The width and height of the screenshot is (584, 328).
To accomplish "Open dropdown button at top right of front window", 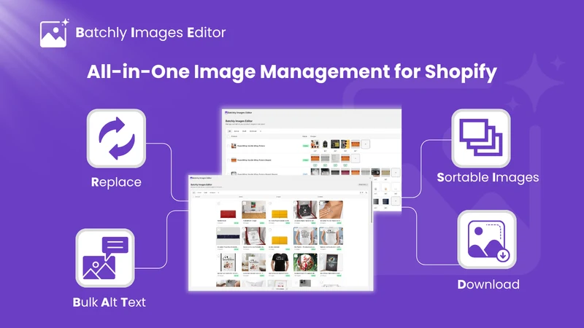I will [363, 184].
